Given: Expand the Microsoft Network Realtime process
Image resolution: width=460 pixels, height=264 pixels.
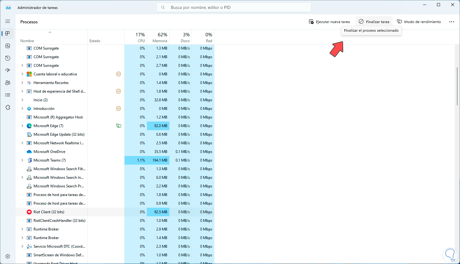Looking at the screenshot, I should point(22,143).
